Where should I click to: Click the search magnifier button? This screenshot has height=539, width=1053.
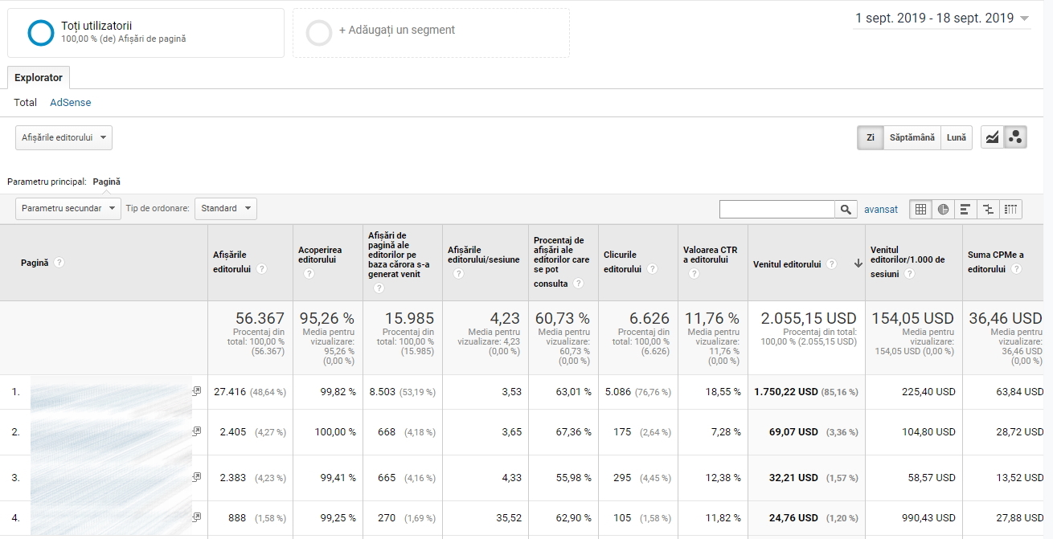846,209
